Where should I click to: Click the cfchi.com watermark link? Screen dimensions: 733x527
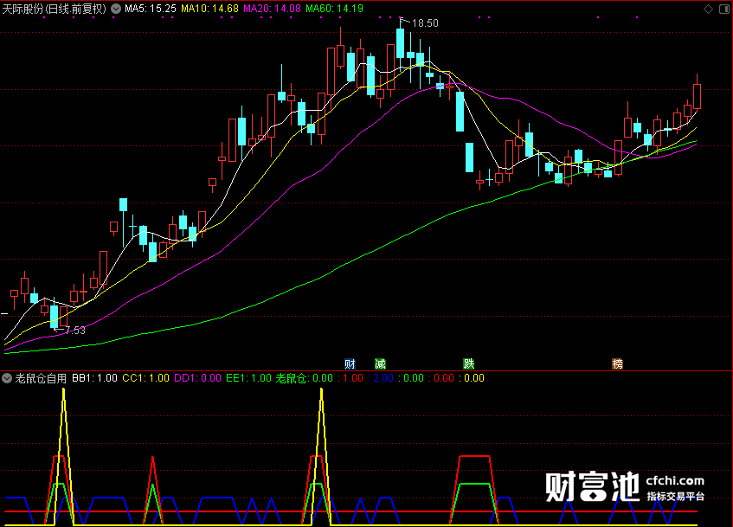coord(674,481)
